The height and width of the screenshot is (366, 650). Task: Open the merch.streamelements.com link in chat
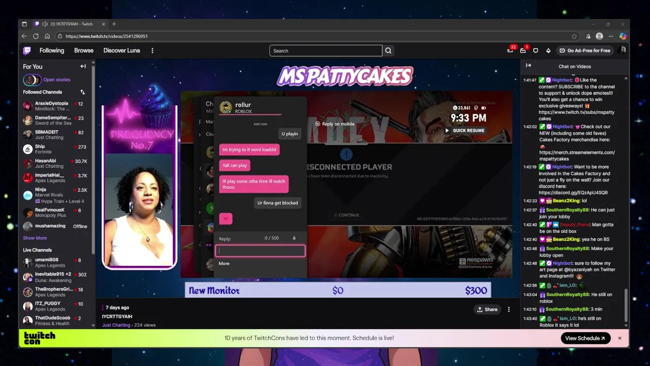(x=577, y=156)
